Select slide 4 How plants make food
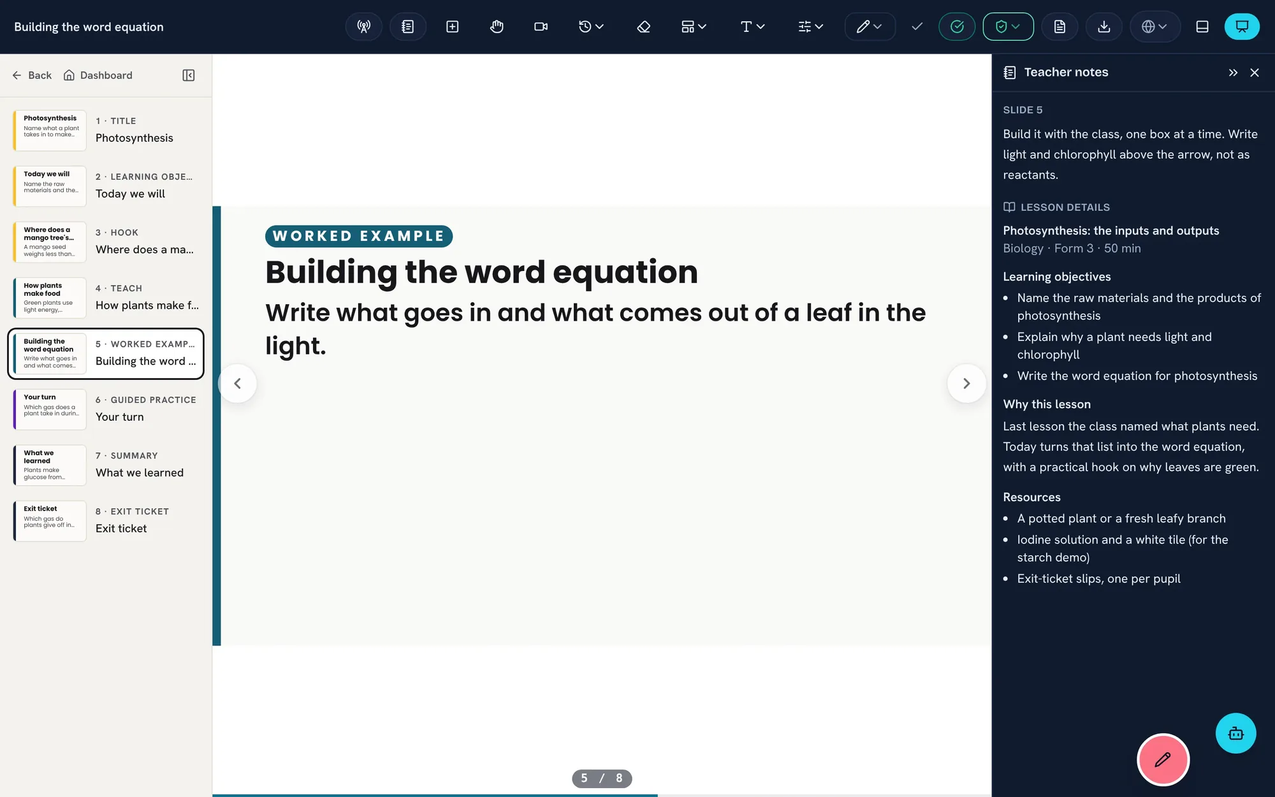The image size is (1275, 797). tap(106, 298)
